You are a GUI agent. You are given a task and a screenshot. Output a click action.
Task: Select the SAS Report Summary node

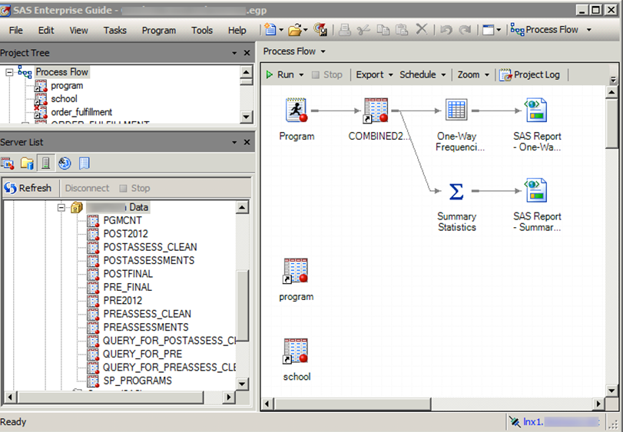tap(535, 191)
